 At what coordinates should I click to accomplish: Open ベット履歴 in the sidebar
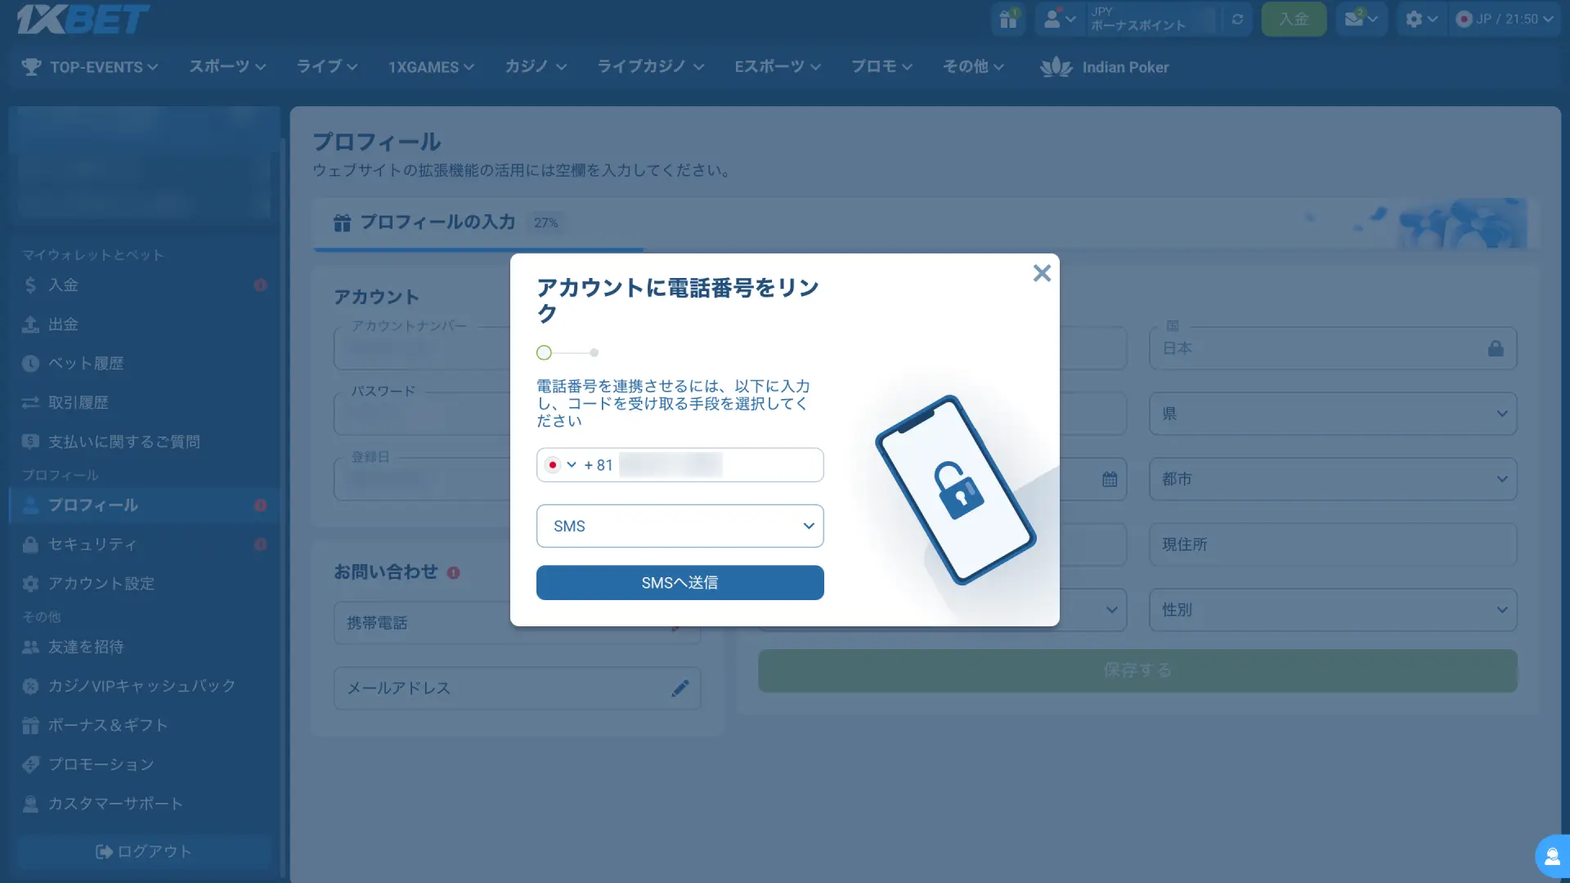(144, 364)
